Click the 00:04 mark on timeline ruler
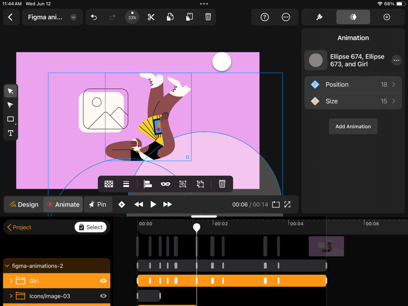408x306 pixels. pyautogui.click(x=296, y=224)
